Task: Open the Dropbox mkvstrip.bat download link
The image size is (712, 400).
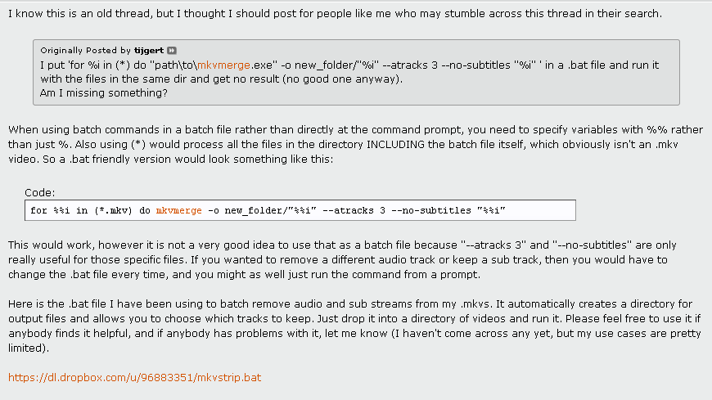Action: click(135, 378)
